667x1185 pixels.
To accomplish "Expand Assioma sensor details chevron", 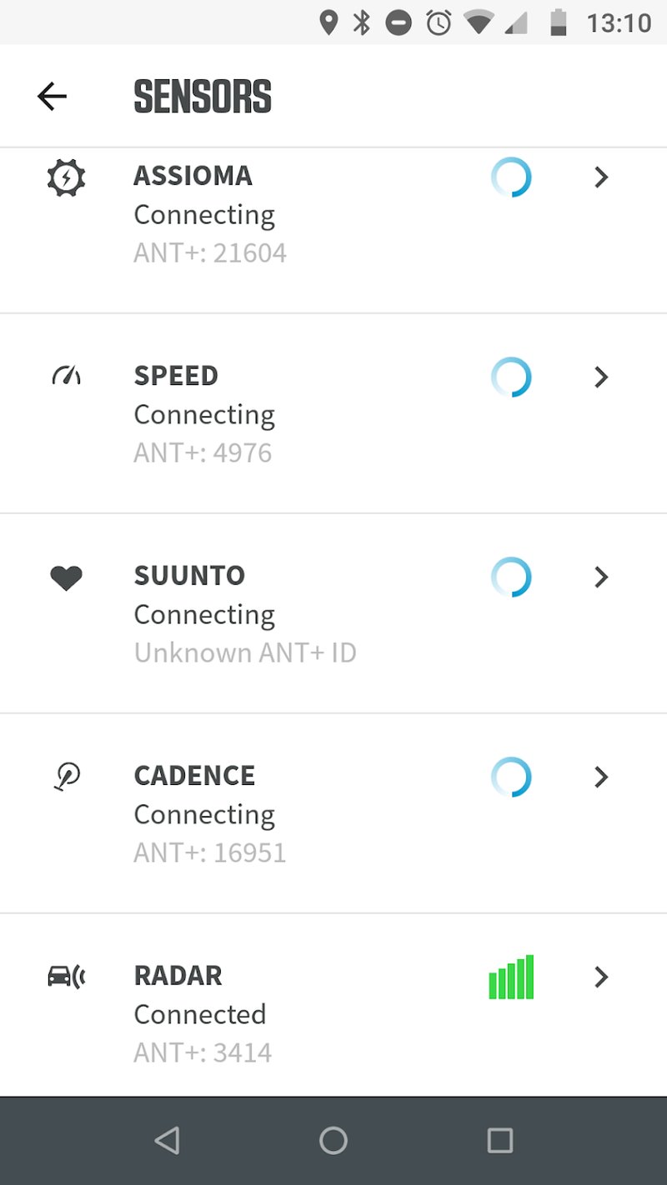I will pos(600,177).
